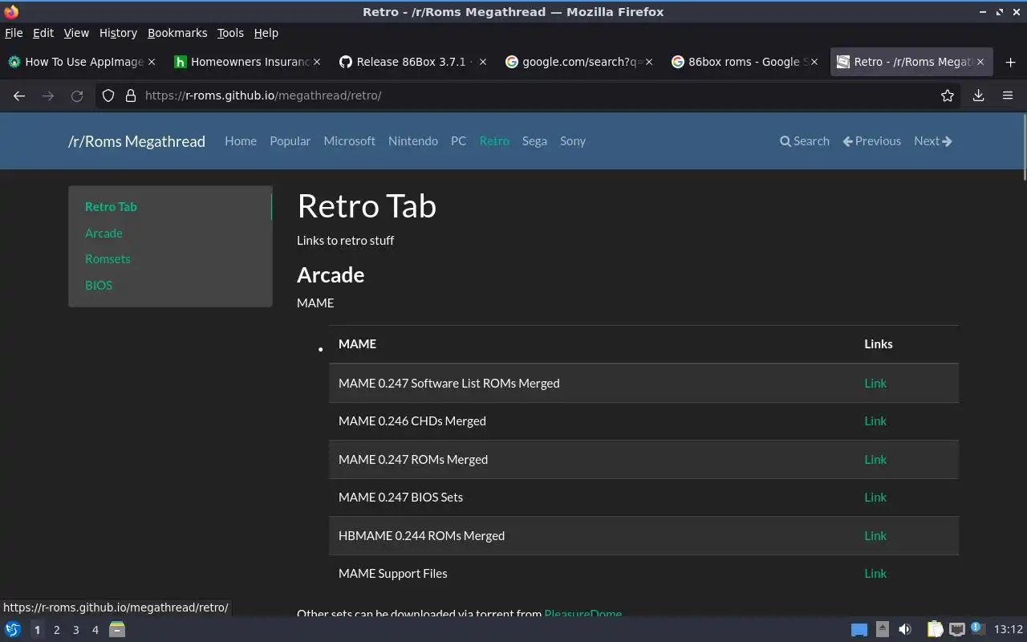Open the Bookmarks menu
The height and width of the screenshot is (642, 1027).
tap(177, 33)
